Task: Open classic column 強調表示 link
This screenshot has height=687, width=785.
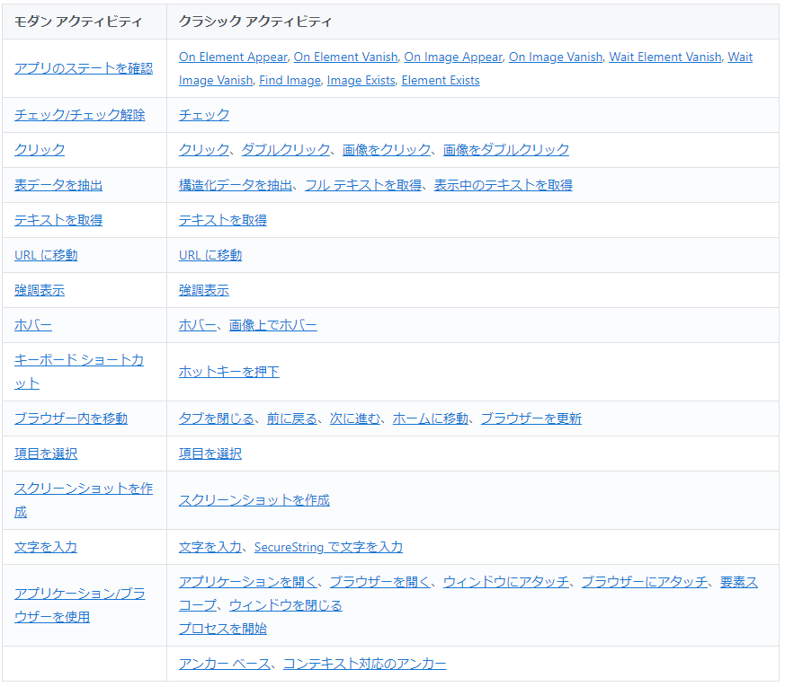Action: [x=204, y=290]
